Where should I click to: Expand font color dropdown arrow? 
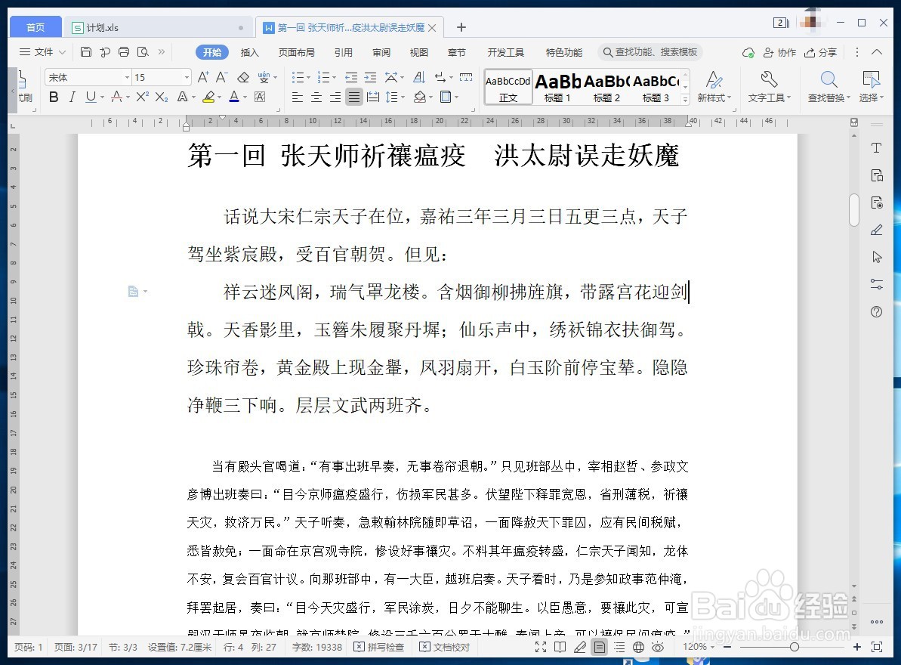[x=245, y=97]
